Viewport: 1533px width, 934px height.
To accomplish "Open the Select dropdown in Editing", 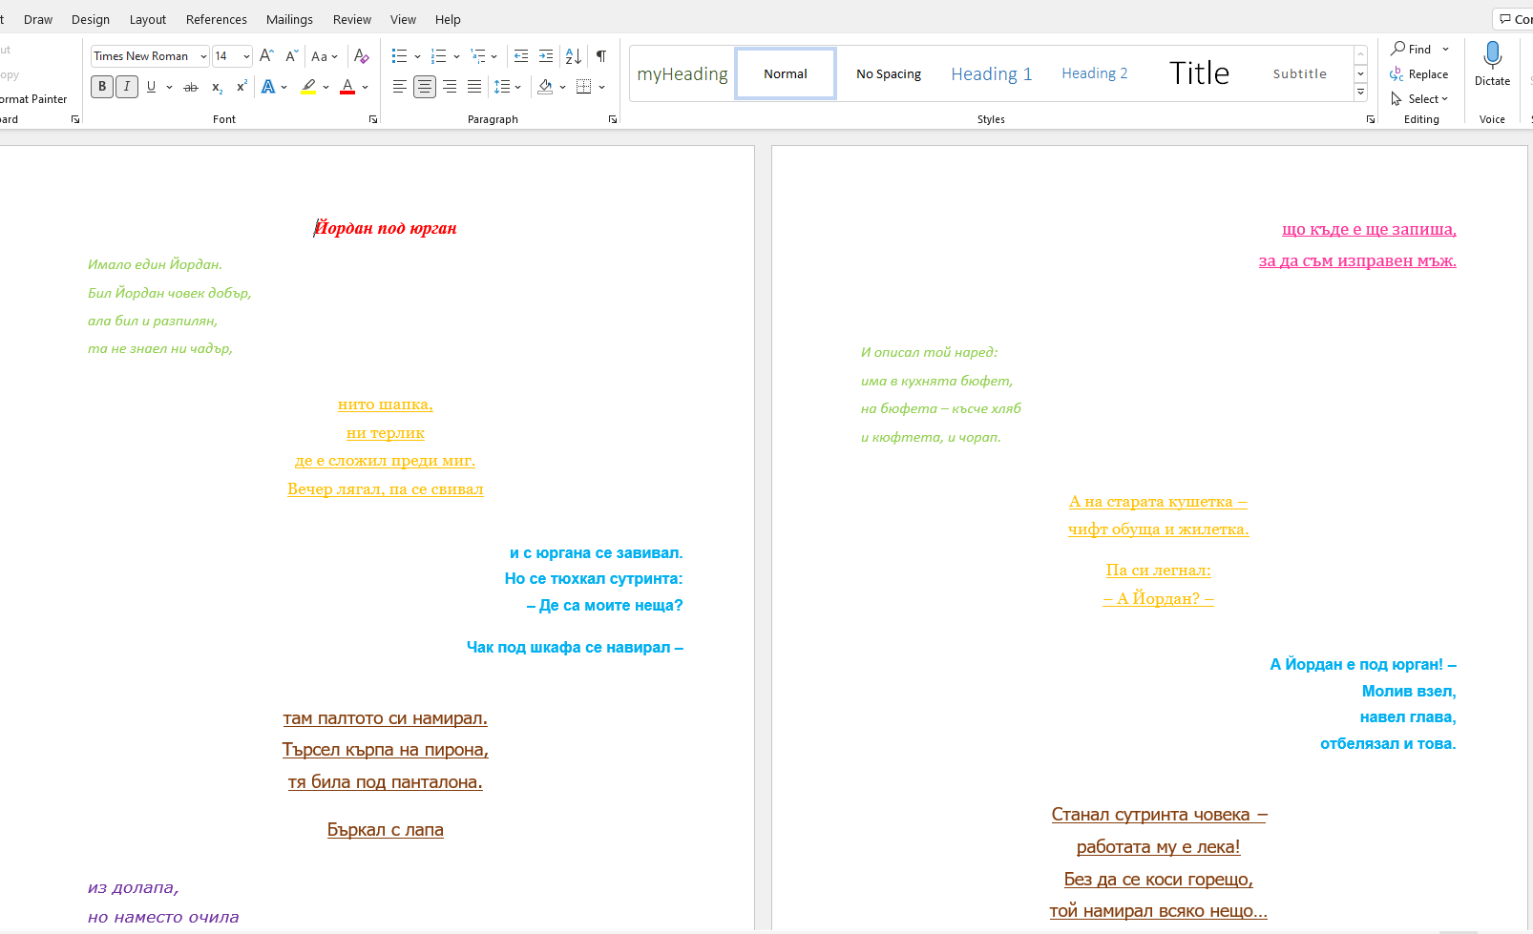I will tap(1420, 99).
